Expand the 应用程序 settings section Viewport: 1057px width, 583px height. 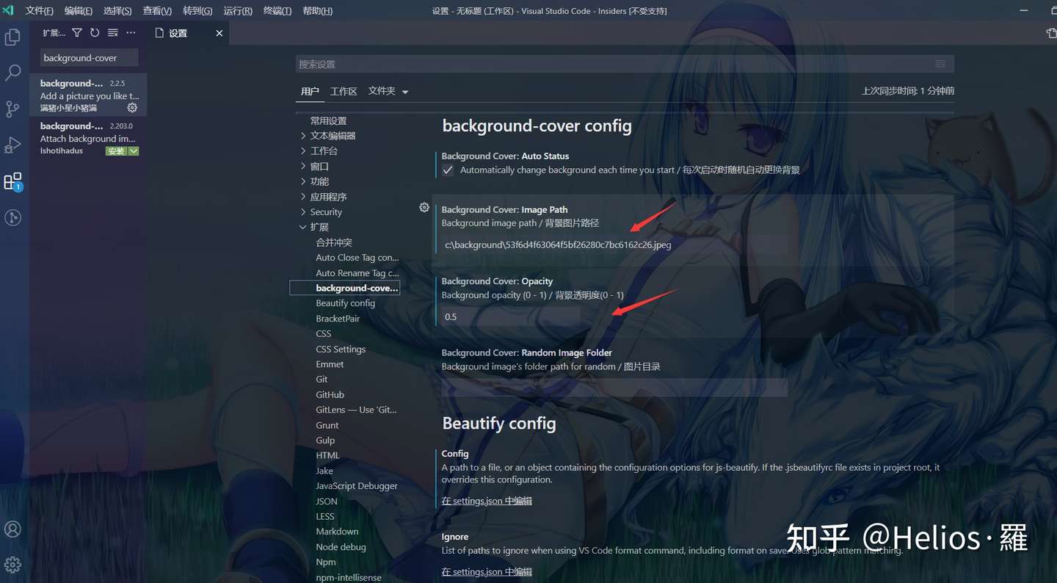tap(303, 197)
